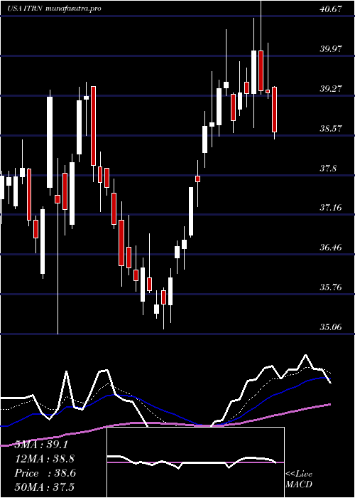Click the 'Price : 38.6' value text

[x=45, y=473]
